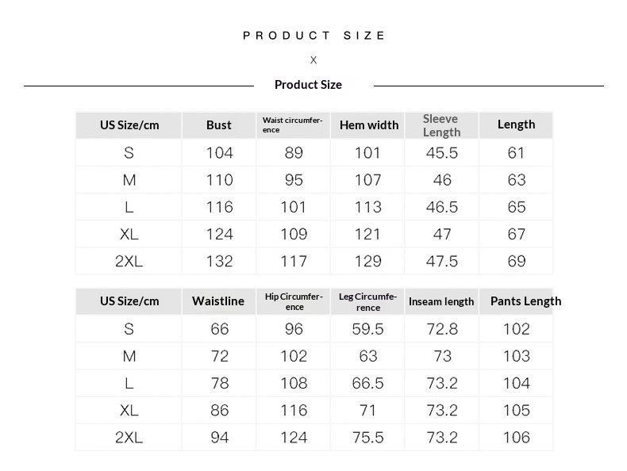Click the Waist circumference column header
This screenshot has width=627, height=471.
click(x=293, y=125)
